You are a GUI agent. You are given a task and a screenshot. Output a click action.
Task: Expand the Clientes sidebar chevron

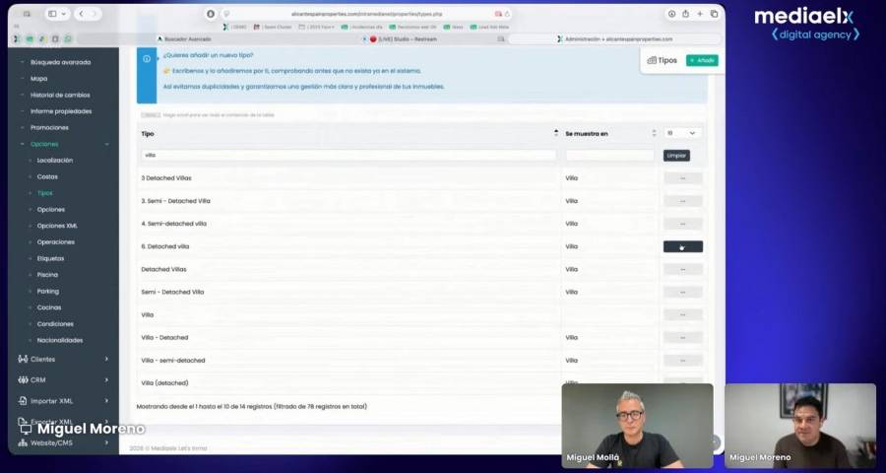[106, 359]
